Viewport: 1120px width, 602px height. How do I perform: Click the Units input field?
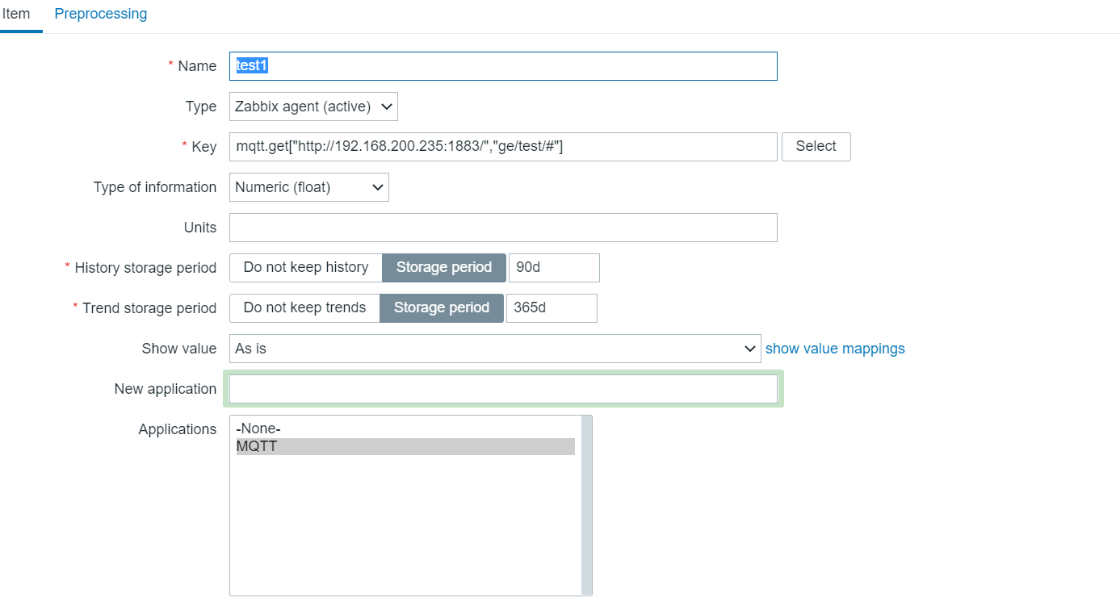[x=502, y=228]
